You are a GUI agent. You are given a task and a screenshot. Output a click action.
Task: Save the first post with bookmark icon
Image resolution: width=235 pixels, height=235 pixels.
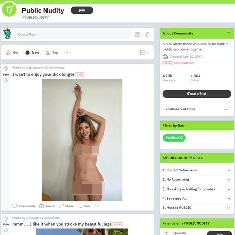[x=84, y=206]
